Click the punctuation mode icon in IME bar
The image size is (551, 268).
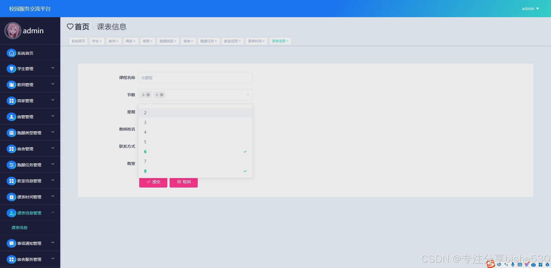coord(506,265)
